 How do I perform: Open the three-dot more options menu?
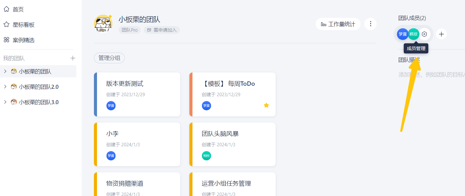(370, 24)
